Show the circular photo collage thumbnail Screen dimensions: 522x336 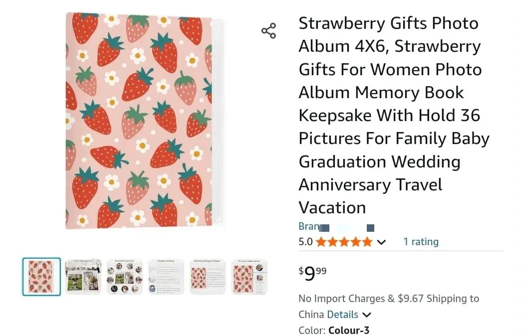(x=125, y=277)
